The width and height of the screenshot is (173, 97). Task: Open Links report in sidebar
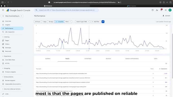[7, 94]
